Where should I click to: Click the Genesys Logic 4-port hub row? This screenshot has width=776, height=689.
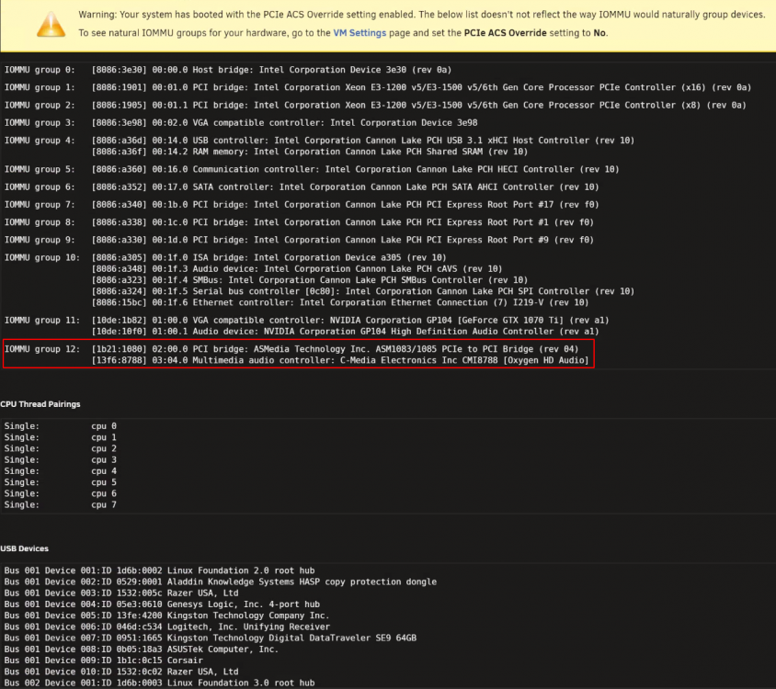click(x=162, y=604)
